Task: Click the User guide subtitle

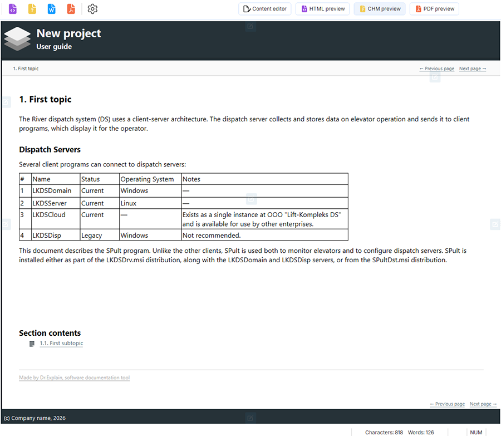Action: [54, 47]
